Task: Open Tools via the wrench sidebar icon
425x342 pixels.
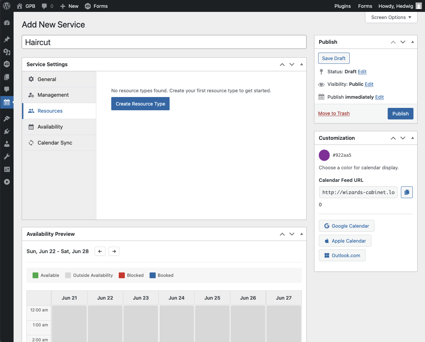Action: point(7,156)
